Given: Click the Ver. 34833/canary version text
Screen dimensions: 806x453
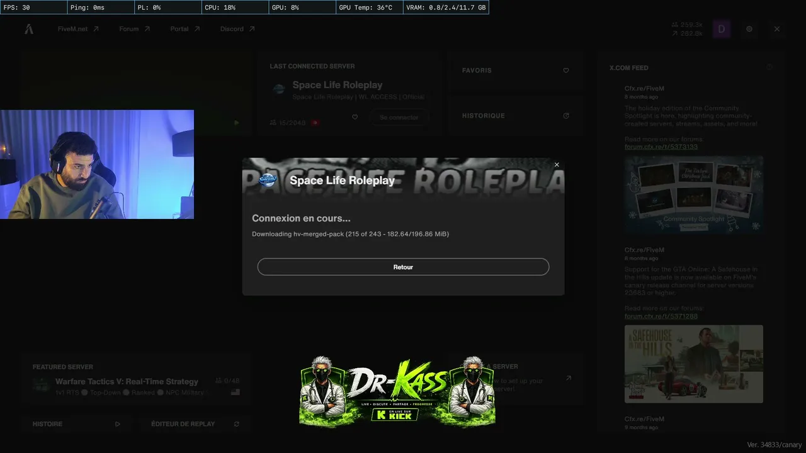Looking at the screenshot, I should click(775, 445).
